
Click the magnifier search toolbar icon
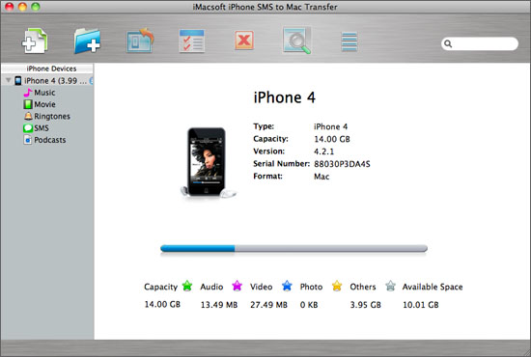pos(296,41)
